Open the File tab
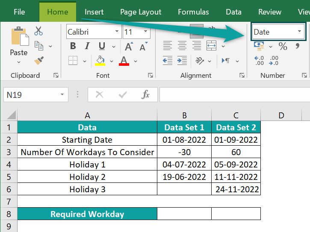 [19, 12]
